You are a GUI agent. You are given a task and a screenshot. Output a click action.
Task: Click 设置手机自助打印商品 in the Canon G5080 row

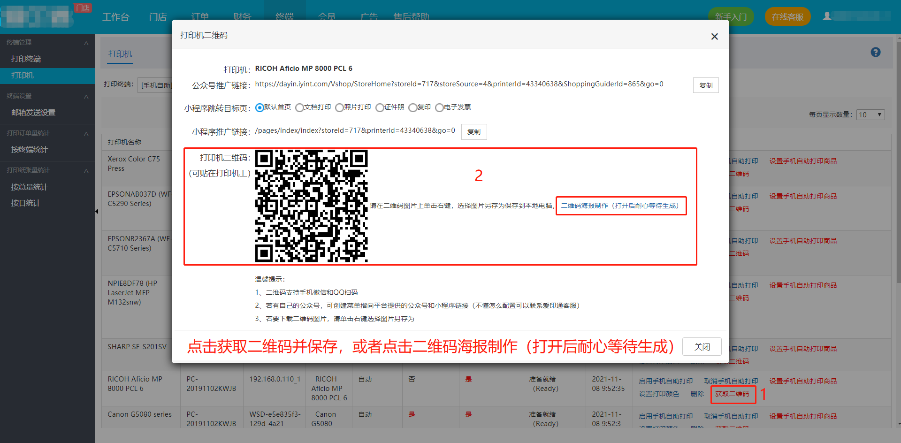point(803,416)
